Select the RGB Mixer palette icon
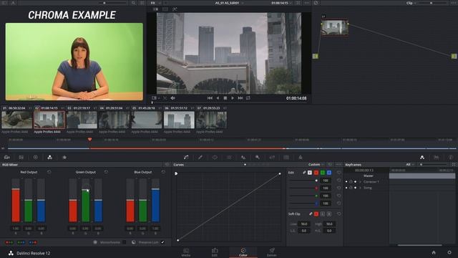The height and width of the screenshot is (258, 458). click(x=49, y=158)
